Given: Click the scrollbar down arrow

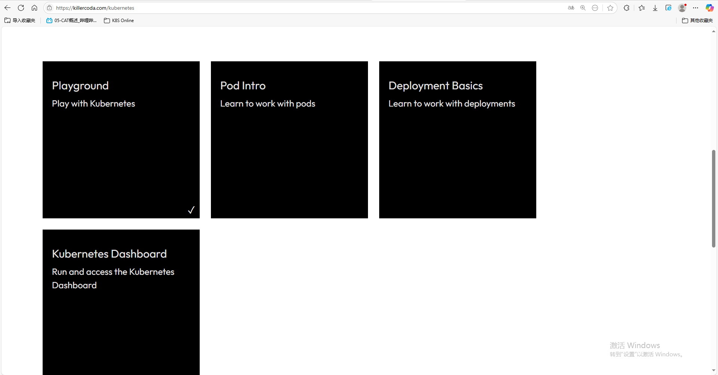Looking at the screenshot, I should click(x=714, y=371).
